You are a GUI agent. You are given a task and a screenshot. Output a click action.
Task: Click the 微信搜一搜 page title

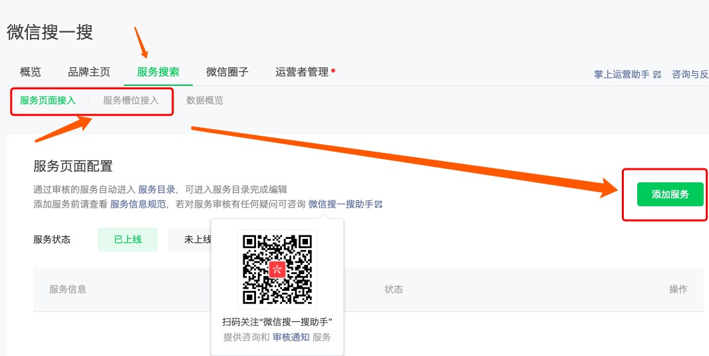[x=50, y=33]
